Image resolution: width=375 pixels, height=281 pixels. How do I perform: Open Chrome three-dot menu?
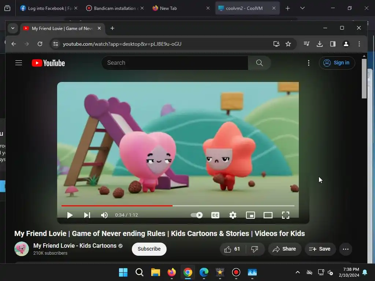point(359,44)
